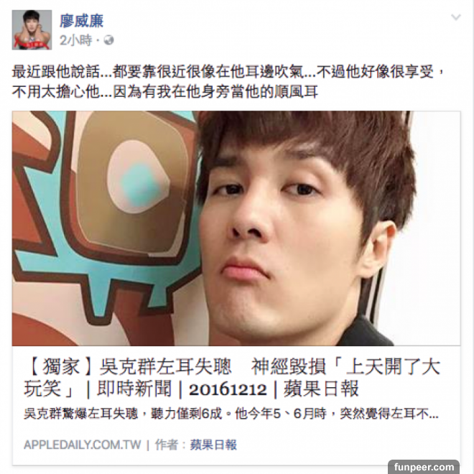Click the APPLEDAILY.COM.TW source domain
Screen dimensions: 474x474
click(x=82, y=445)
